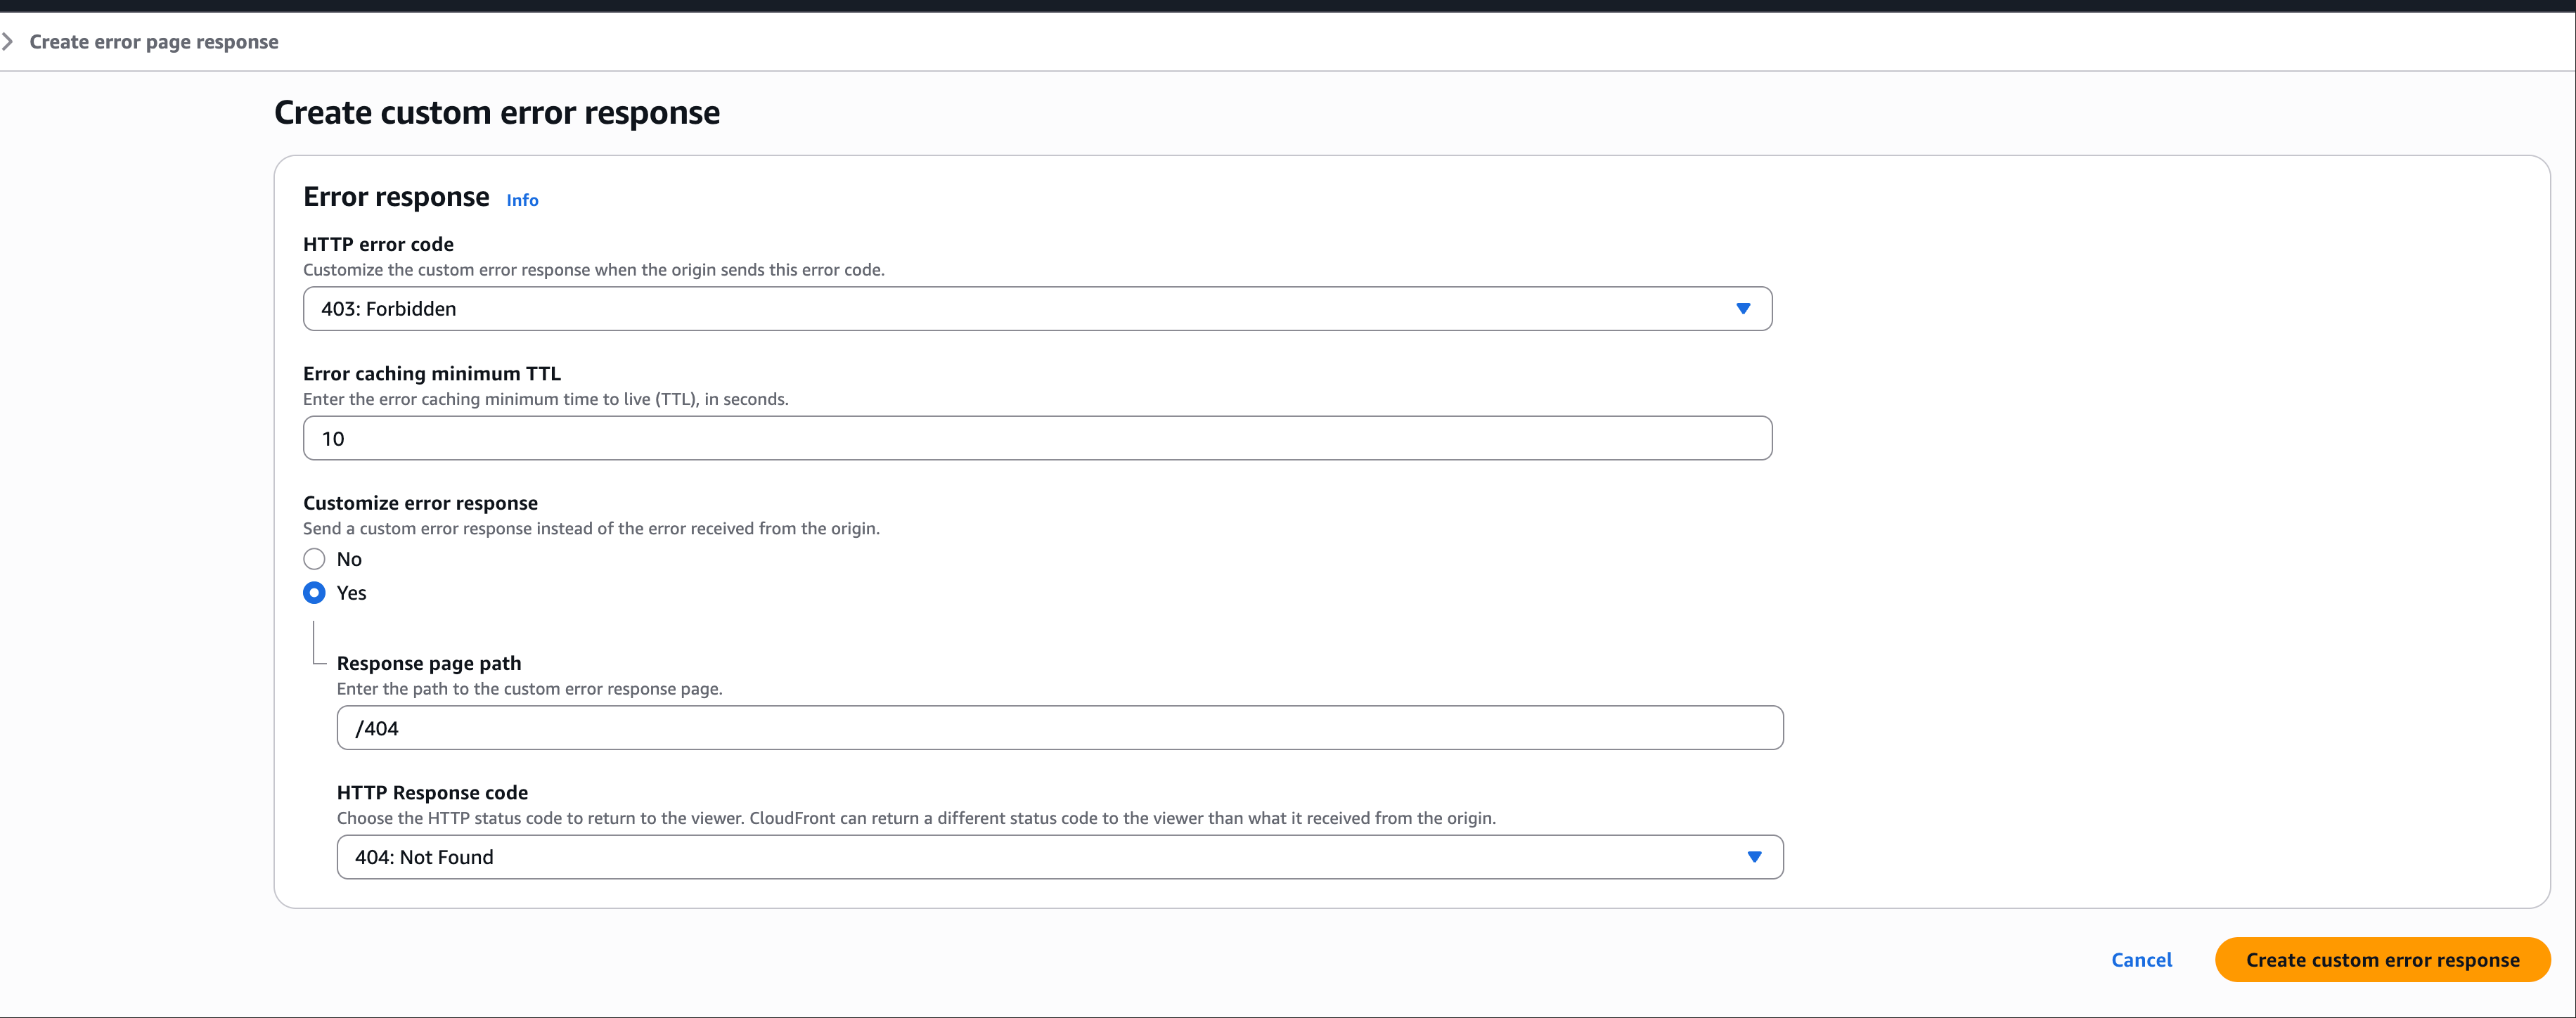The image size is (2576, 1018).
Task: Click the Error response section heading
Action: coord(396,197)
